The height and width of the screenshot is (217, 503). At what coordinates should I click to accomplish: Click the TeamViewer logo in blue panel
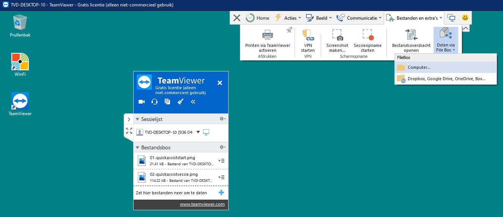[x=145, y=82]
